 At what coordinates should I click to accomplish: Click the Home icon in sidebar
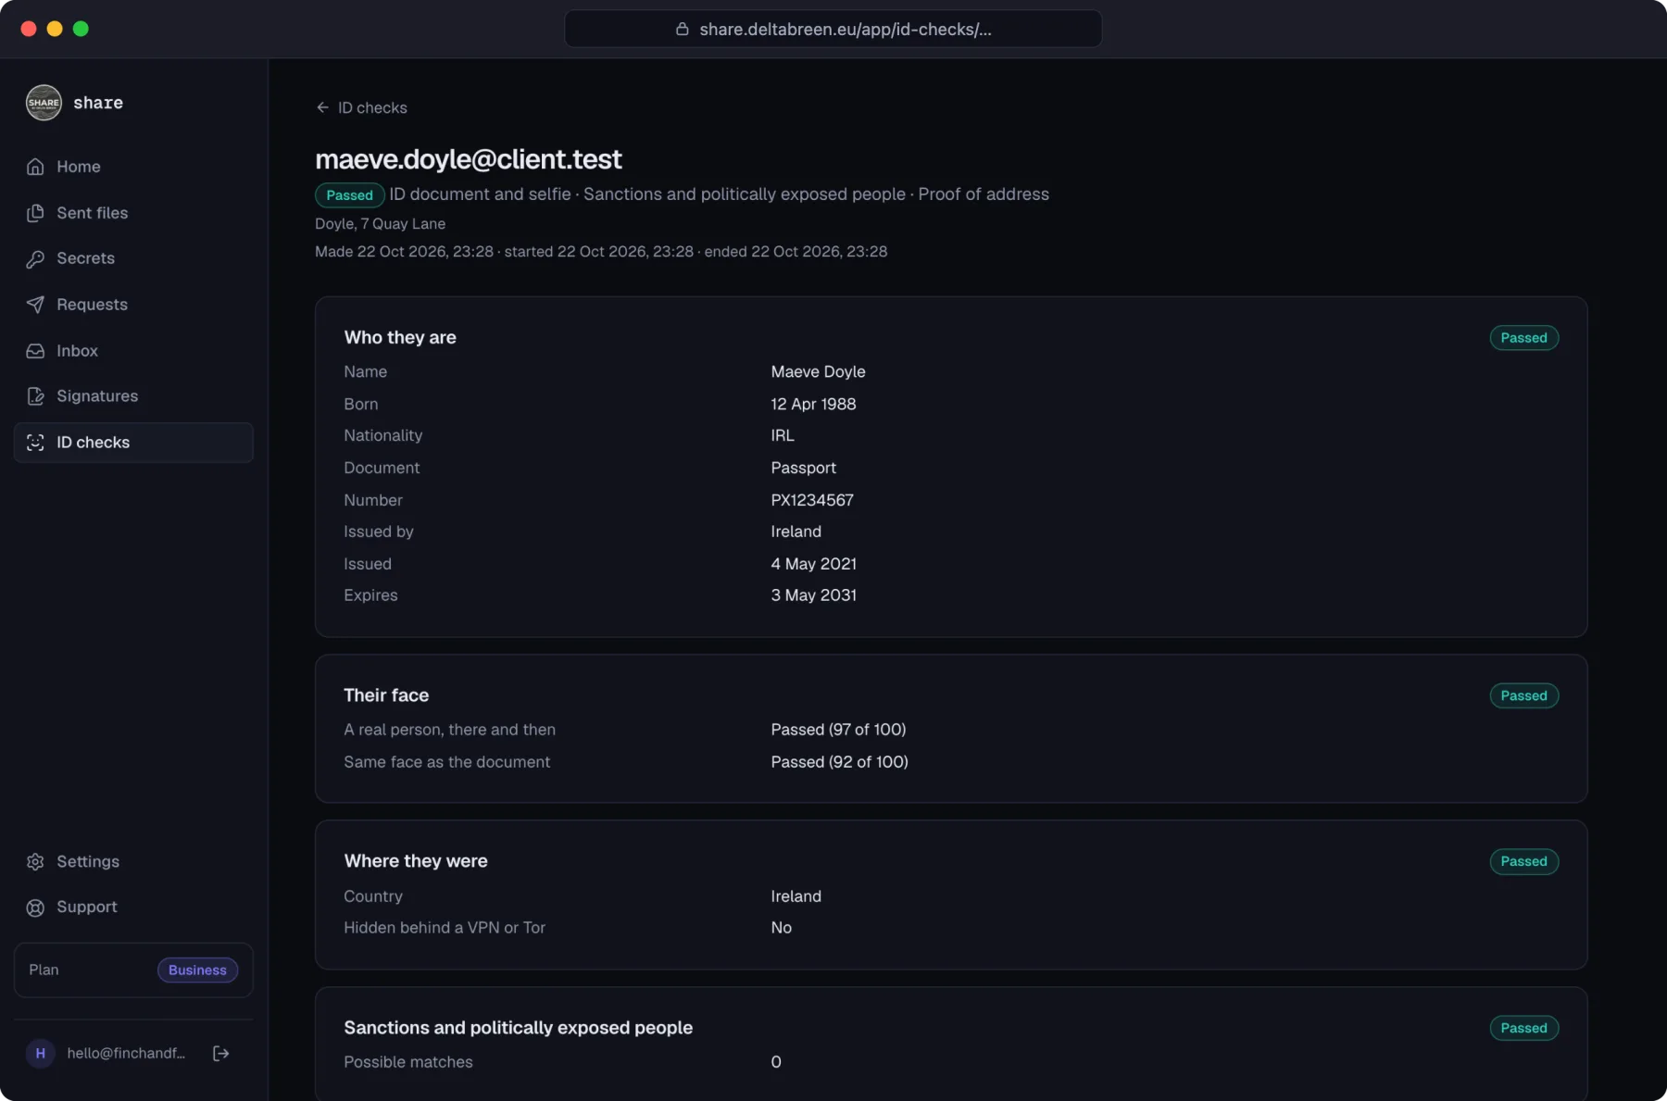click(x=35, y=167)
